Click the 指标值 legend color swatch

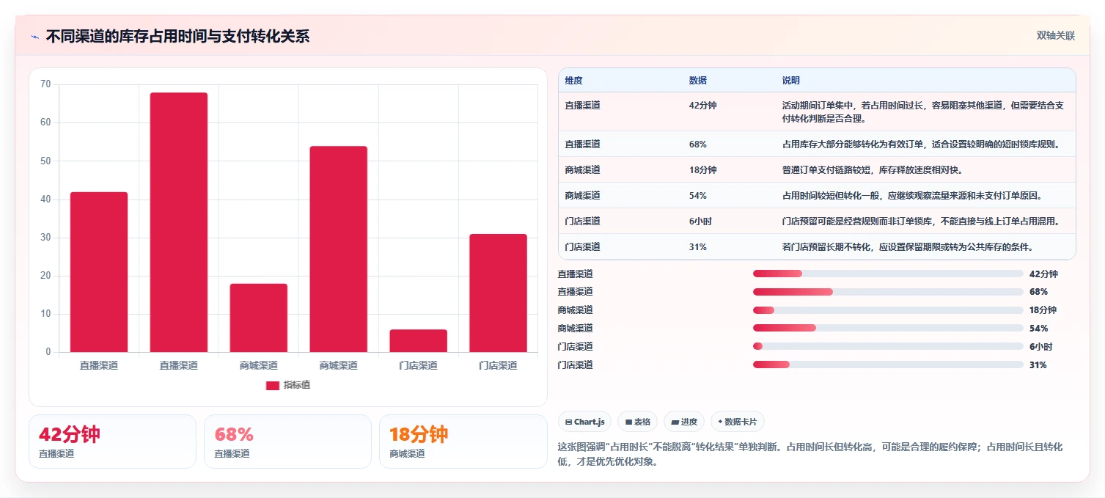[x=272, y=385]
